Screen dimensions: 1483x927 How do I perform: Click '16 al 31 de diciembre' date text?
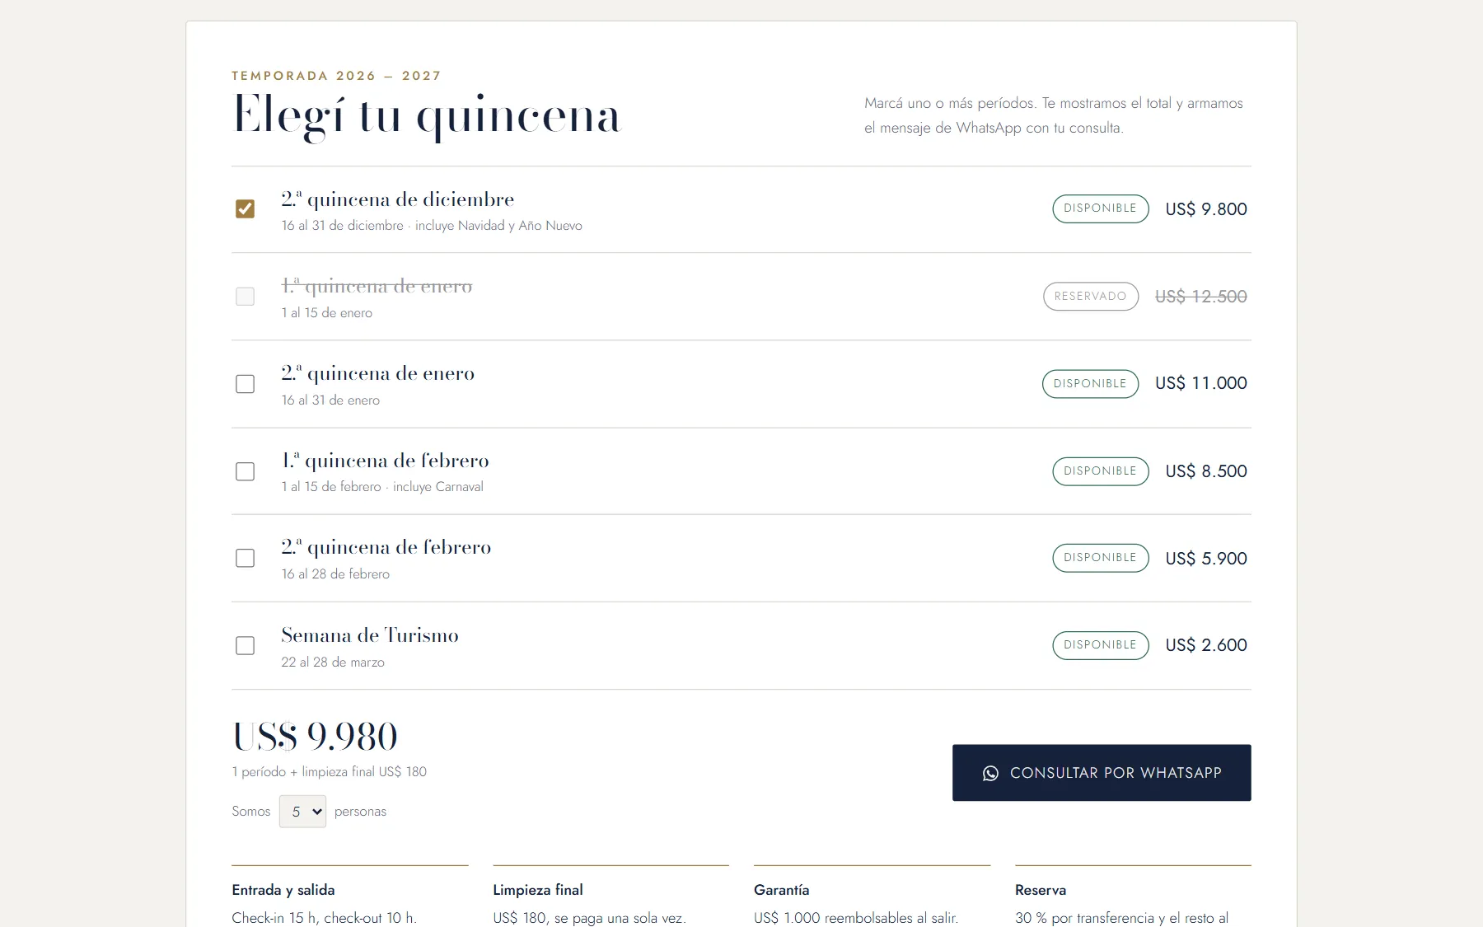point(342,226)
